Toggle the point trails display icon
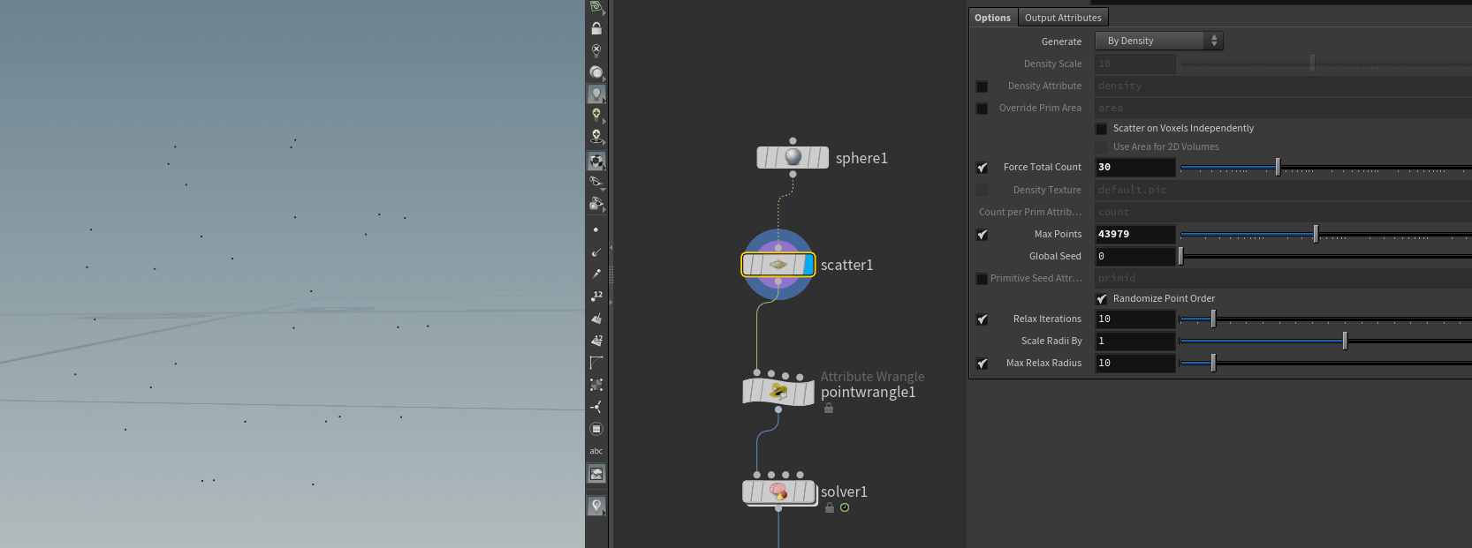1472x548 pixels. pos(596,274)
